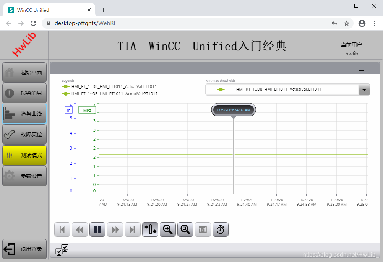This screenshot has height=262, width=383.
Task: Reload the browser page
Action: (33, 23)
